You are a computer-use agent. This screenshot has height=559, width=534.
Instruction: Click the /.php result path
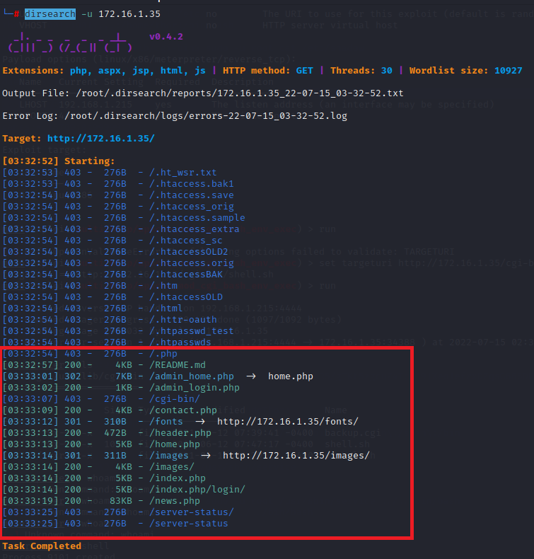click(163, 354)
